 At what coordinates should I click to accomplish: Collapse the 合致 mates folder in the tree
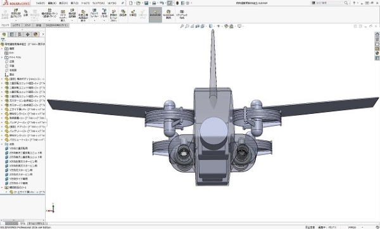tap(2, 144)
